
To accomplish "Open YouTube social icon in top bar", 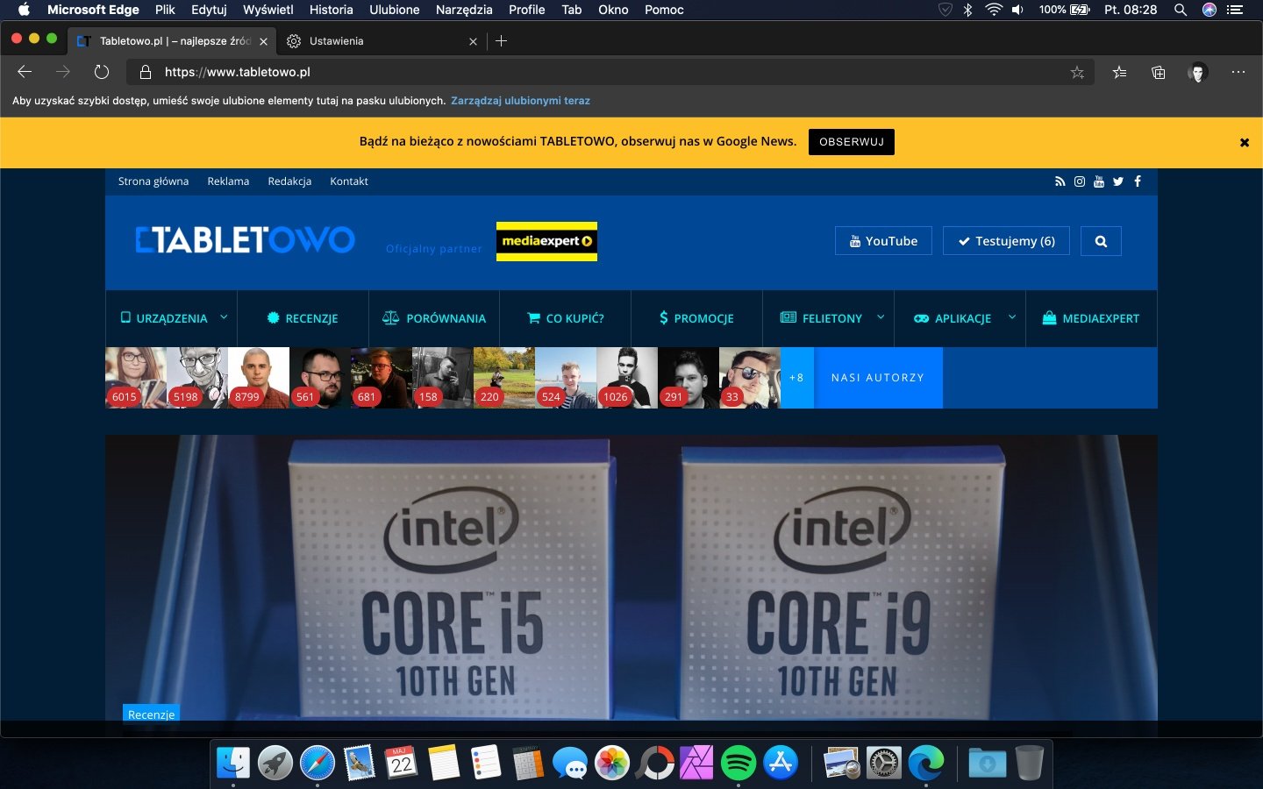I will tap(1099, 181).
